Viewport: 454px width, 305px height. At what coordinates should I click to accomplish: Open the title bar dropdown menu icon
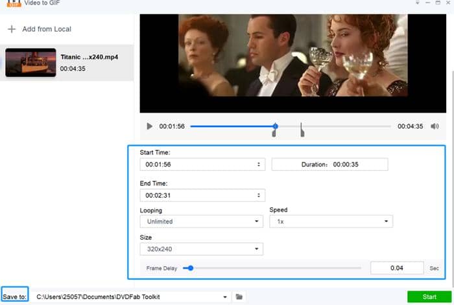pyautogui.click(x=417, y=3)
